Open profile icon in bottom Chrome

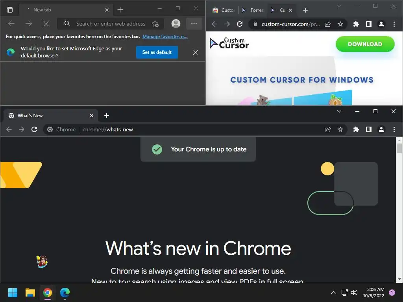[381, 129]
